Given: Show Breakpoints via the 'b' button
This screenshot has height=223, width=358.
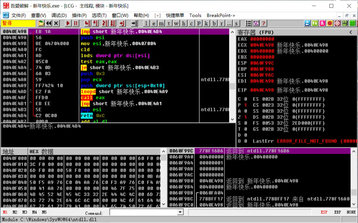Looking at the screenshot, I should tap(214, 23).
